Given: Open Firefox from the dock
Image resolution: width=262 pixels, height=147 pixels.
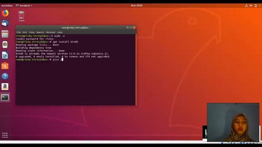Looking at the screenshot, I should [x=5, y=13].
